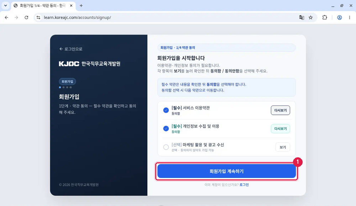The image size is (356, 206).
Task: Click the browser forward arrow
Action: click(16, 17)
